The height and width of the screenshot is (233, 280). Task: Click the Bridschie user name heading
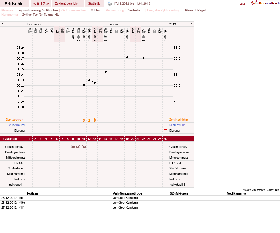click(x=14, y=4)
